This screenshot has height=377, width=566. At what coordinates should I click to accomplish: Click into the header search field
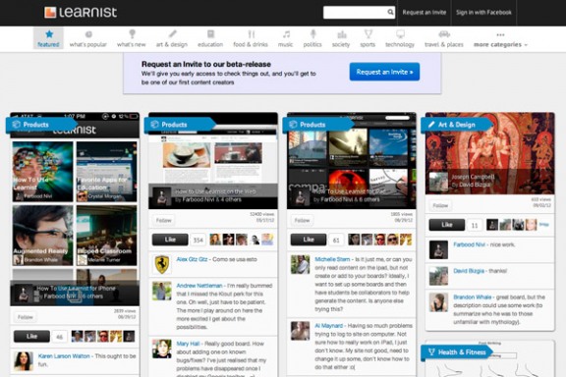(x=356, y=12)
